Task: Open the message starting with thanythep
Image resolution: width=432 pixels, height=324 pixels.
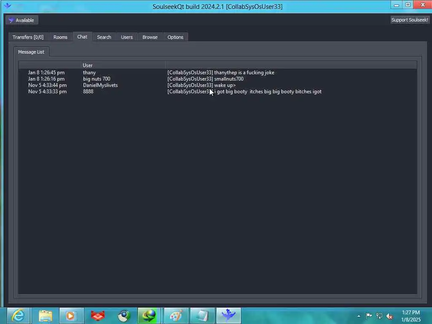Action: click(221, 73)
